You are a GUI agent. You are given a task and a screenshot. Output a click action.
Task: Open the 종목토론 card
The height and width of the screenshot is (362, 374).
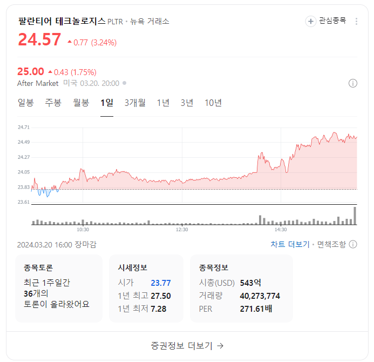point(59,289)
